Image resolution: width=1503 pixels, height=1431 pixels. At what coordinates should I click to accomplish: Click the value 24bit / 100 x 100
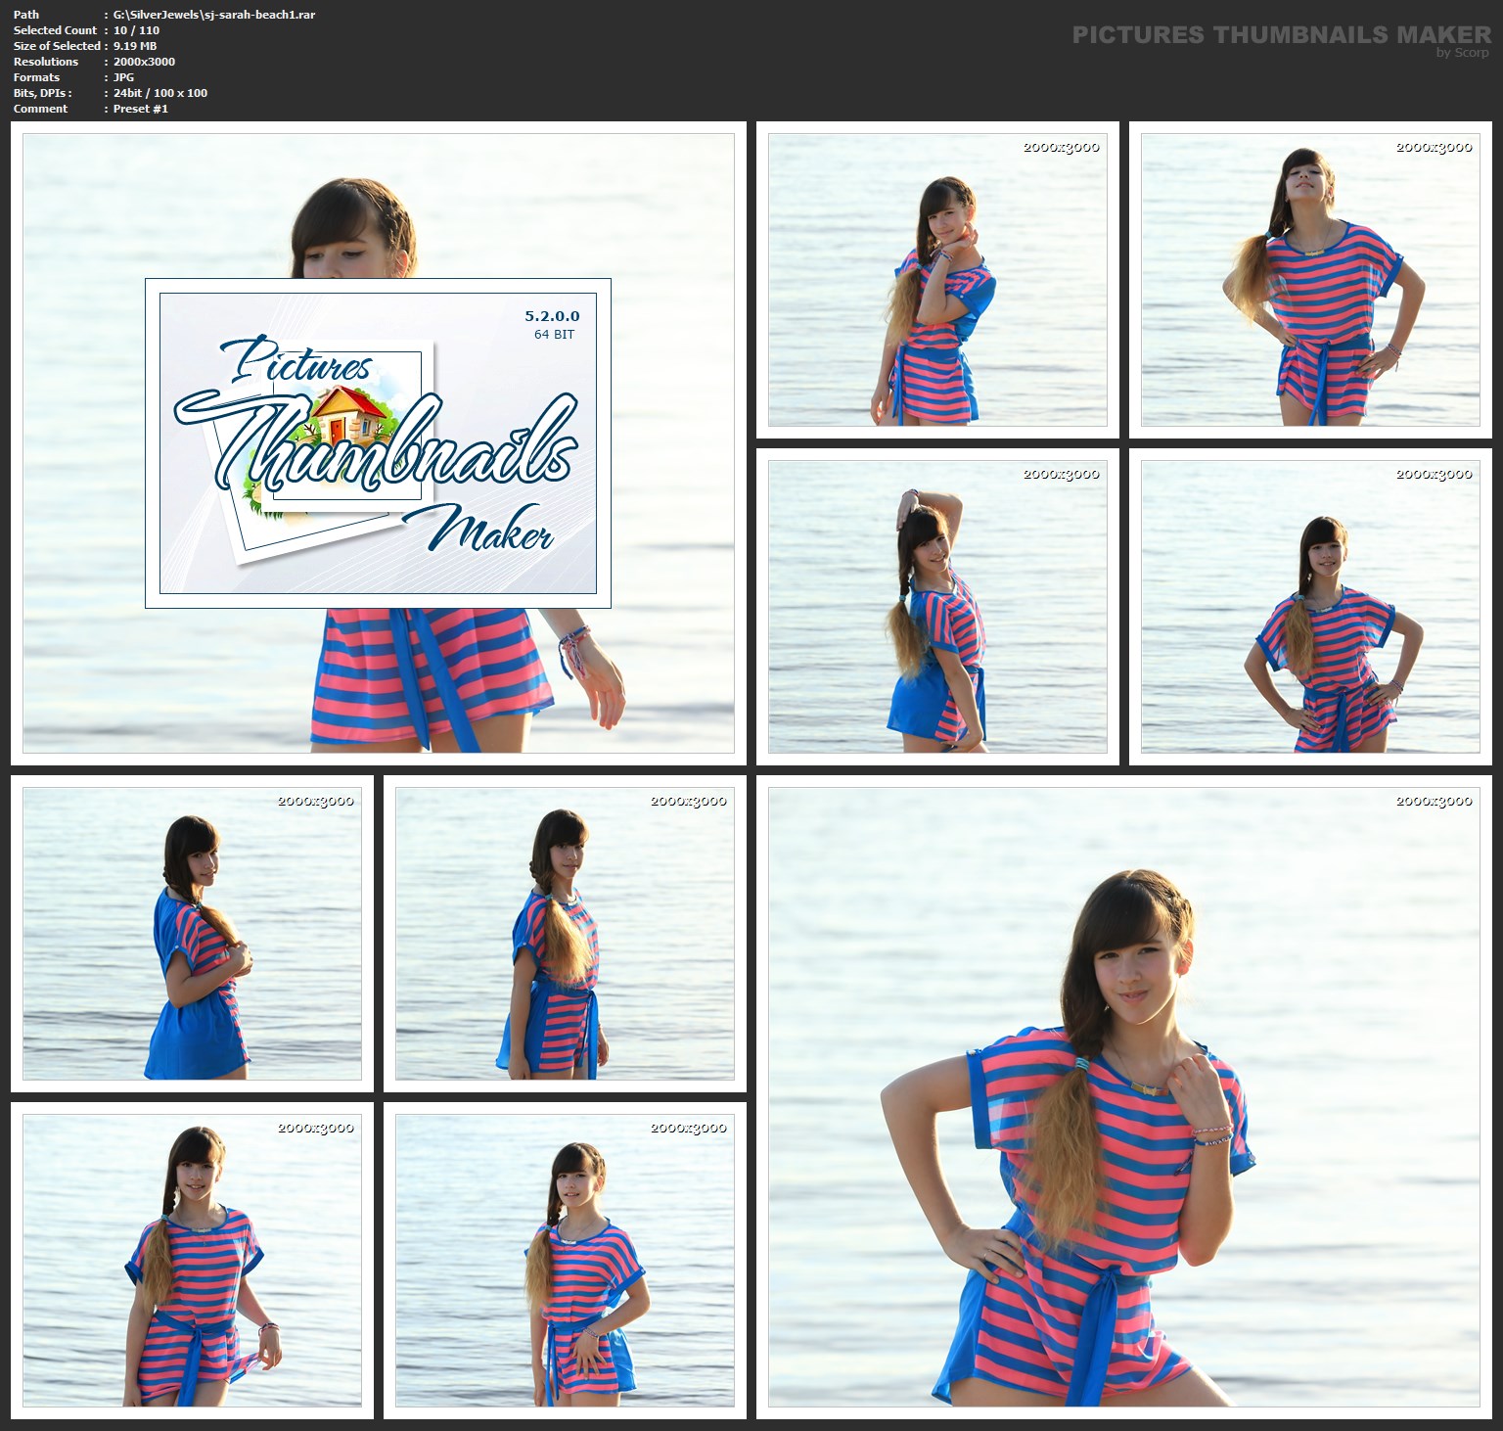coord(160,93)
